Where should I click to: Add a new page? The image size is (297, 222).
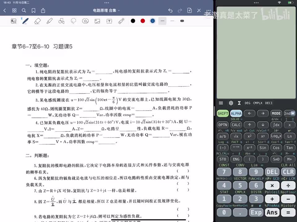[x=189, y=10]
